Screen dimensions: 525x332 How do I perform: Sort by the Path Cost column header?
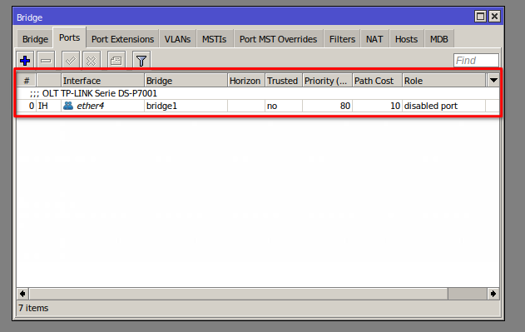tap(378, 81)
